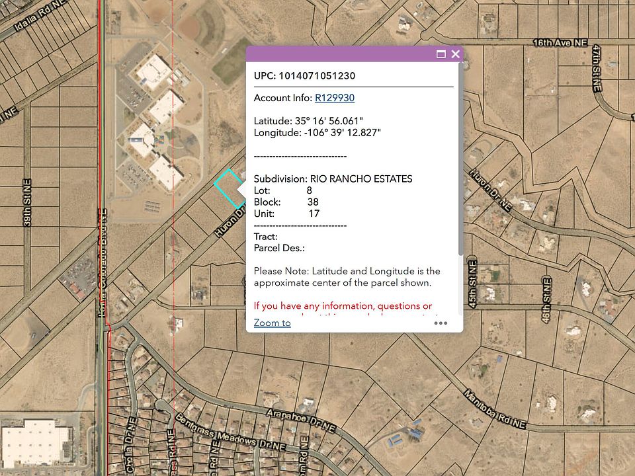This screenshot has height=476, width=635.
Task: Click the Block value 38
Action: [x=313, y=202]
